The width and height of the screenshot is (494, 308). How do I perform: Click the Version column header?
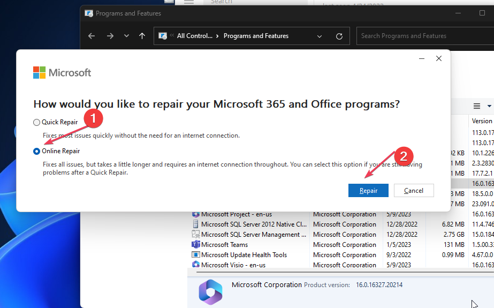click(482, 121)
